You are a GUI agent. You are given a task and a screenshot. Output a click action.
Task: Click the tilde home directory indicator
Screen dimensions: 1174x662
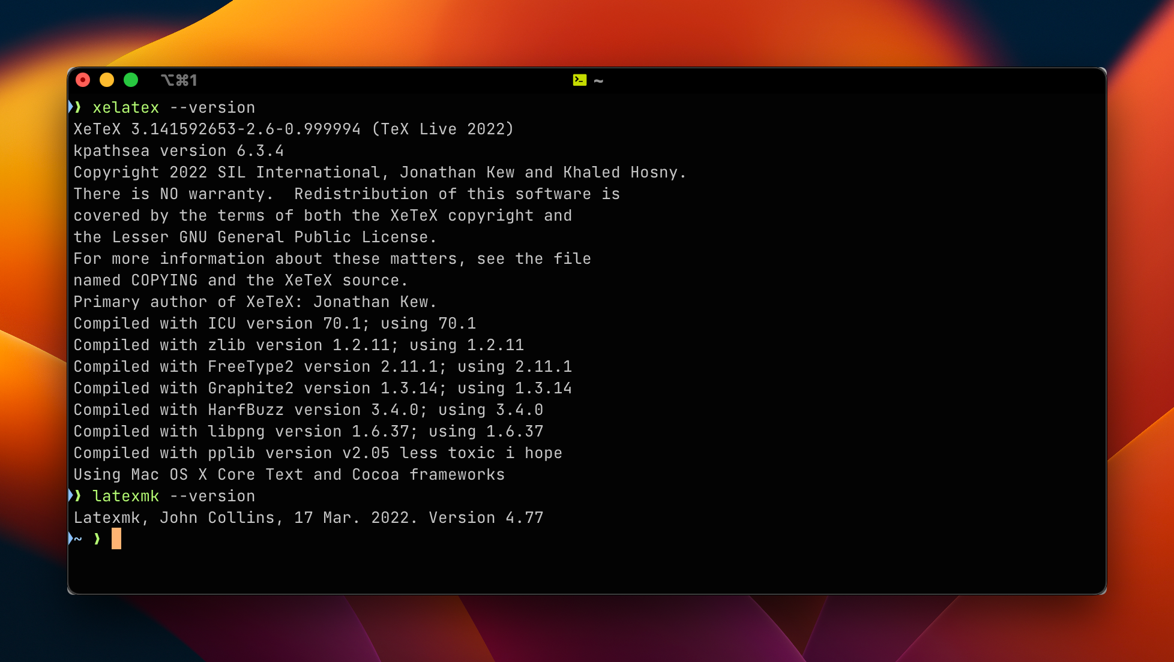tap(598, 79)
